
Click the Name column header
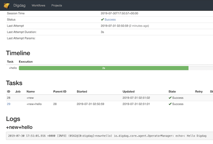pyautogui.click(x=30, y=91)
